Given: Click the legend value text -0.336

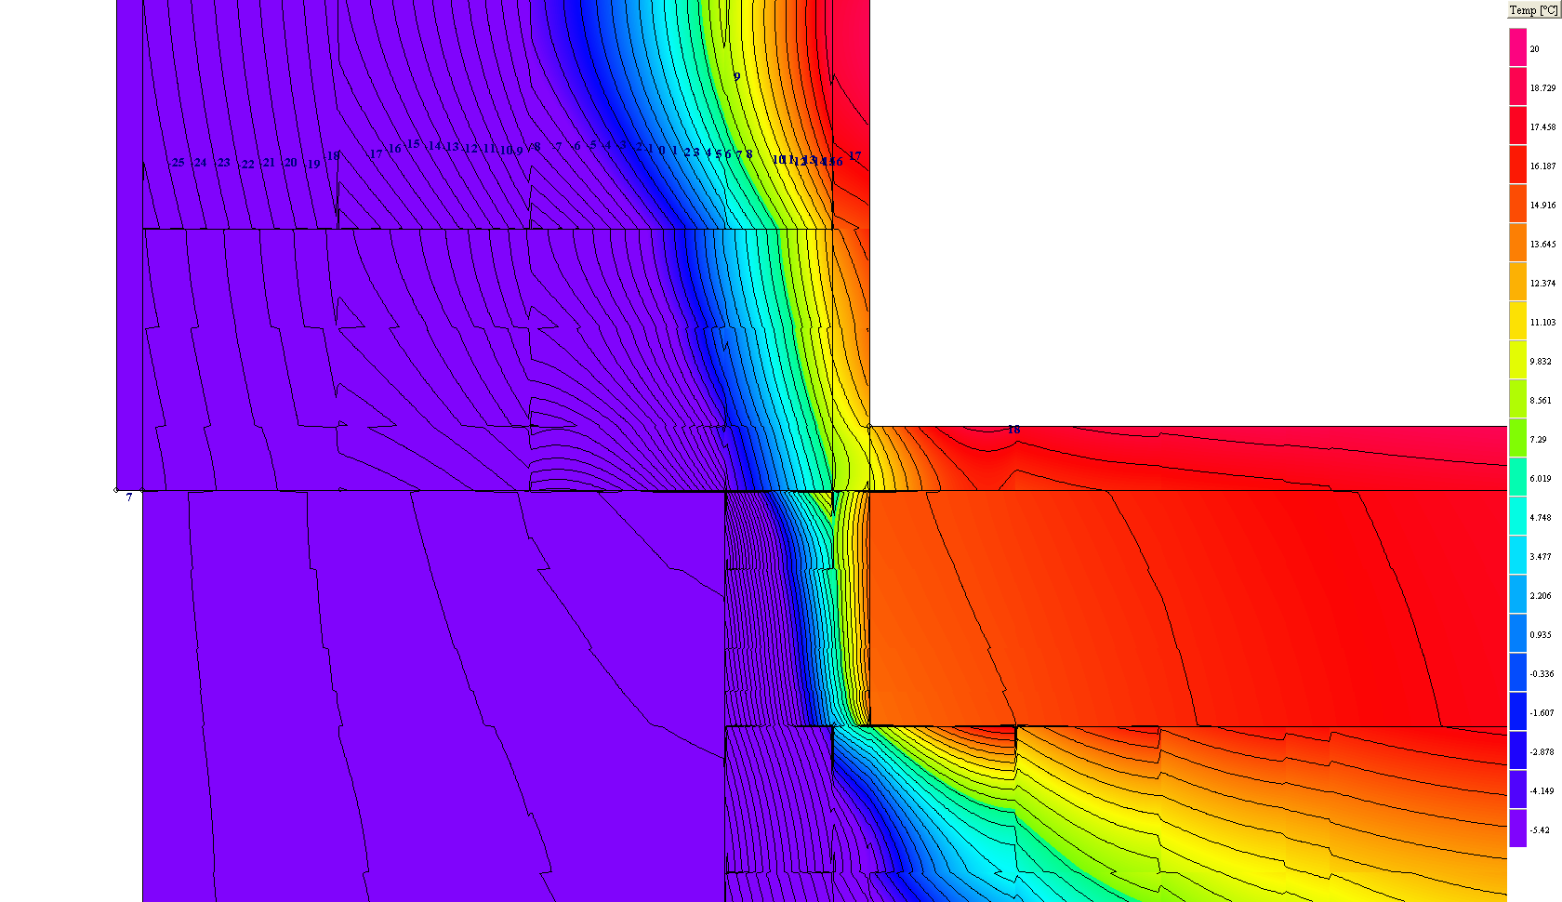Looking at the screenshot, I should click(1542, 674).
